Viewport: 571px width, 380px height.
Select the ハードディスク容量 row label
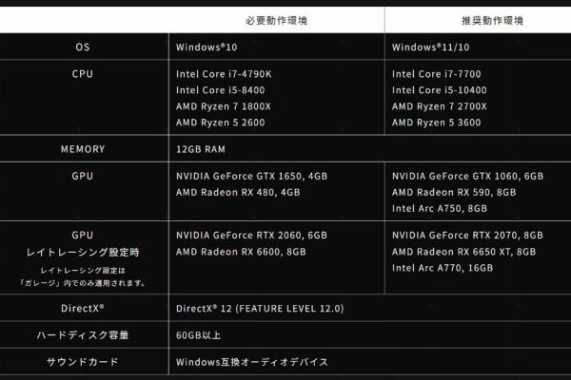(x=83, y=335)
